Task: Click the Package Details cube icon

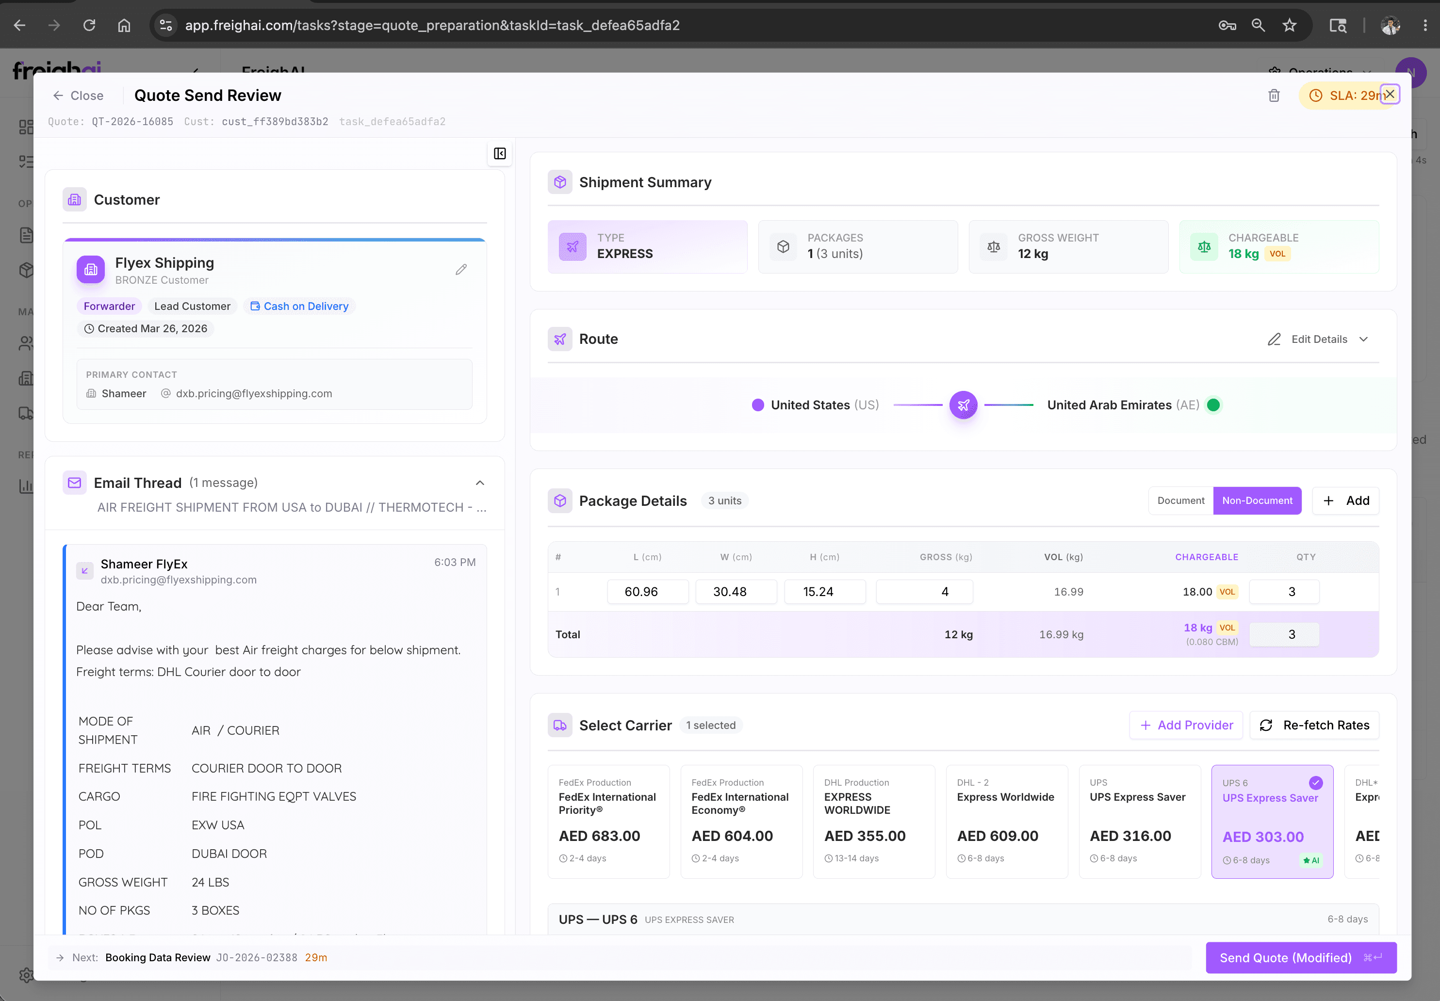Action: [x=559, y=501]
